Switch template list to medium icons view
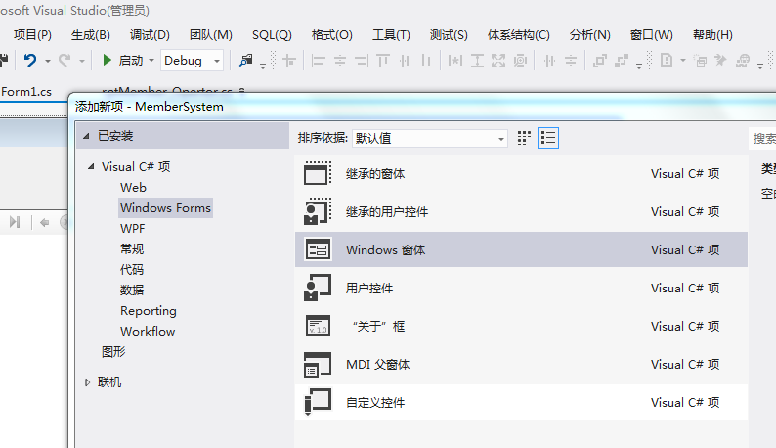Viewport: 776px width, 448px height. pyautogui.click(x=524, y=138)
